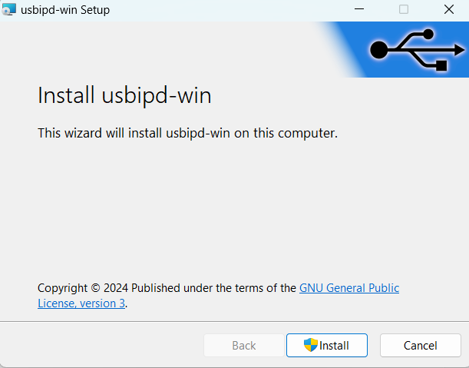Click the "Install usbipd-win" heading
Viewport: 469px width, 368px height.
pos(124,96)
